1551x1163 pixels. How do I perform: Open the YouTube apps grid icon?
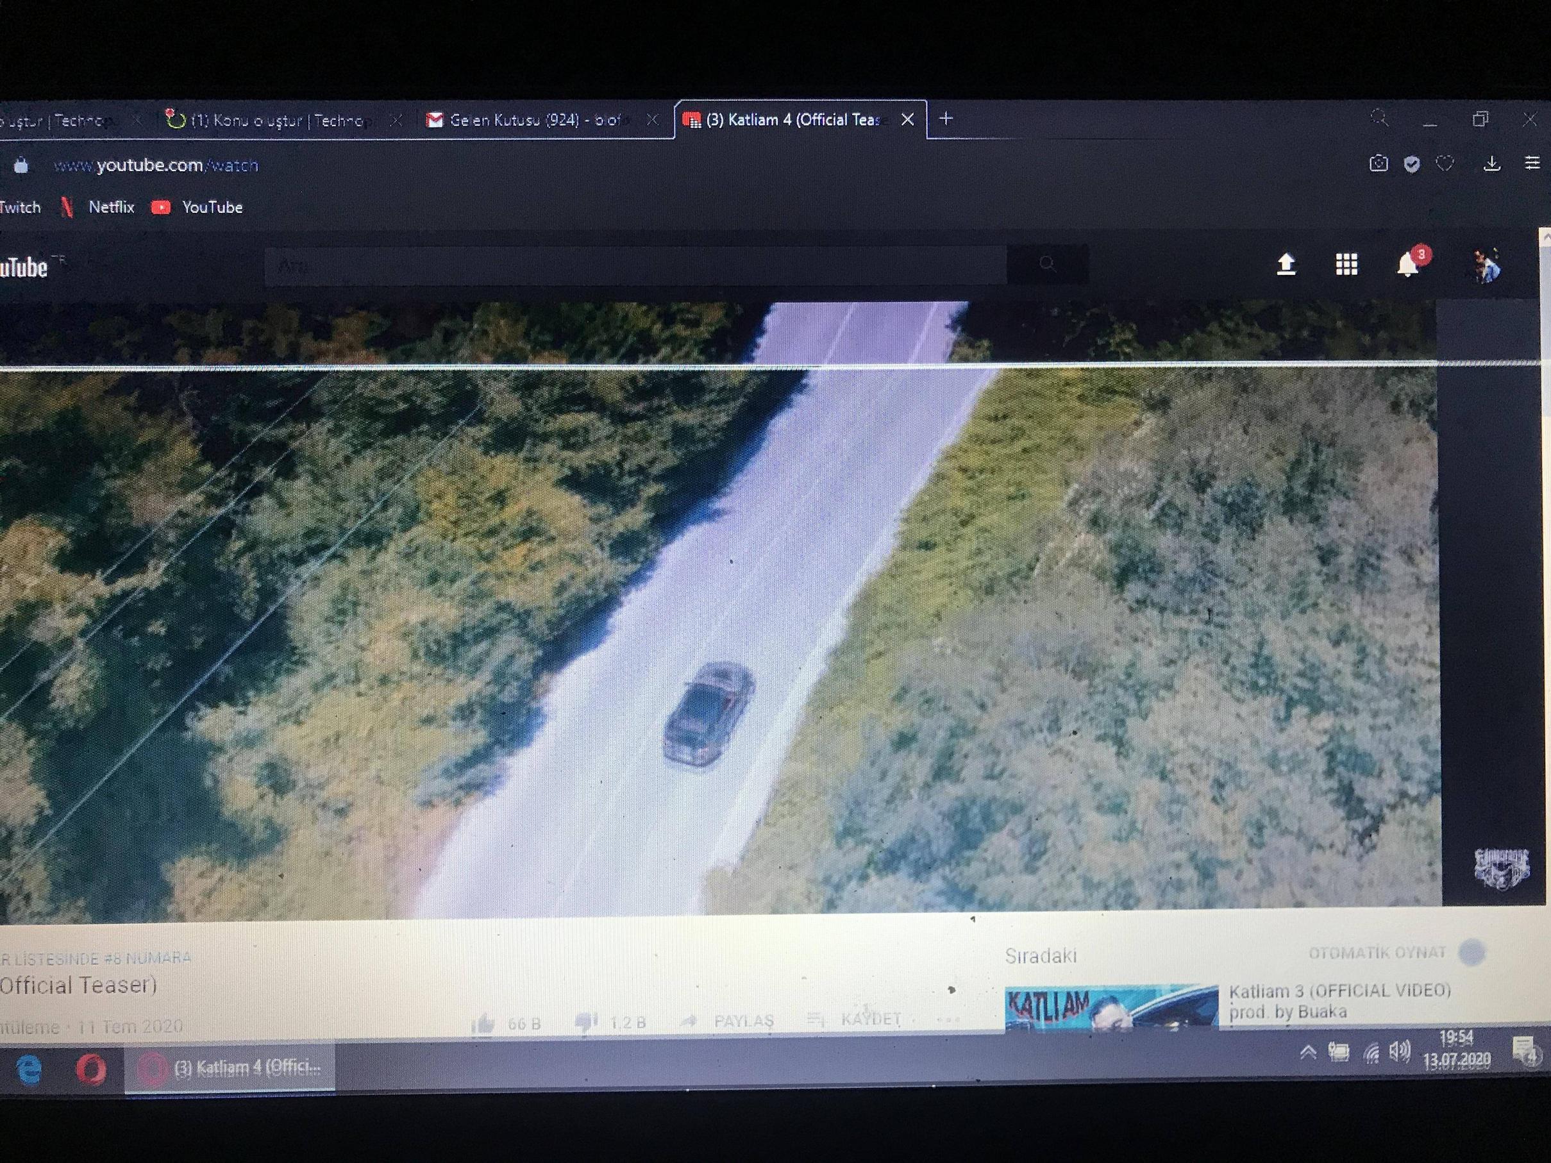[x=1346, y=264]
